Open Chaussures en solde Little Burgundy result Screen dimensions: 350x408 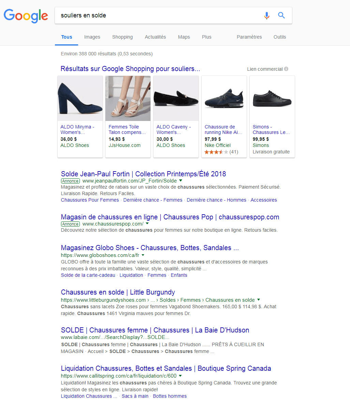pyautogui.click(x=118, y=292)
